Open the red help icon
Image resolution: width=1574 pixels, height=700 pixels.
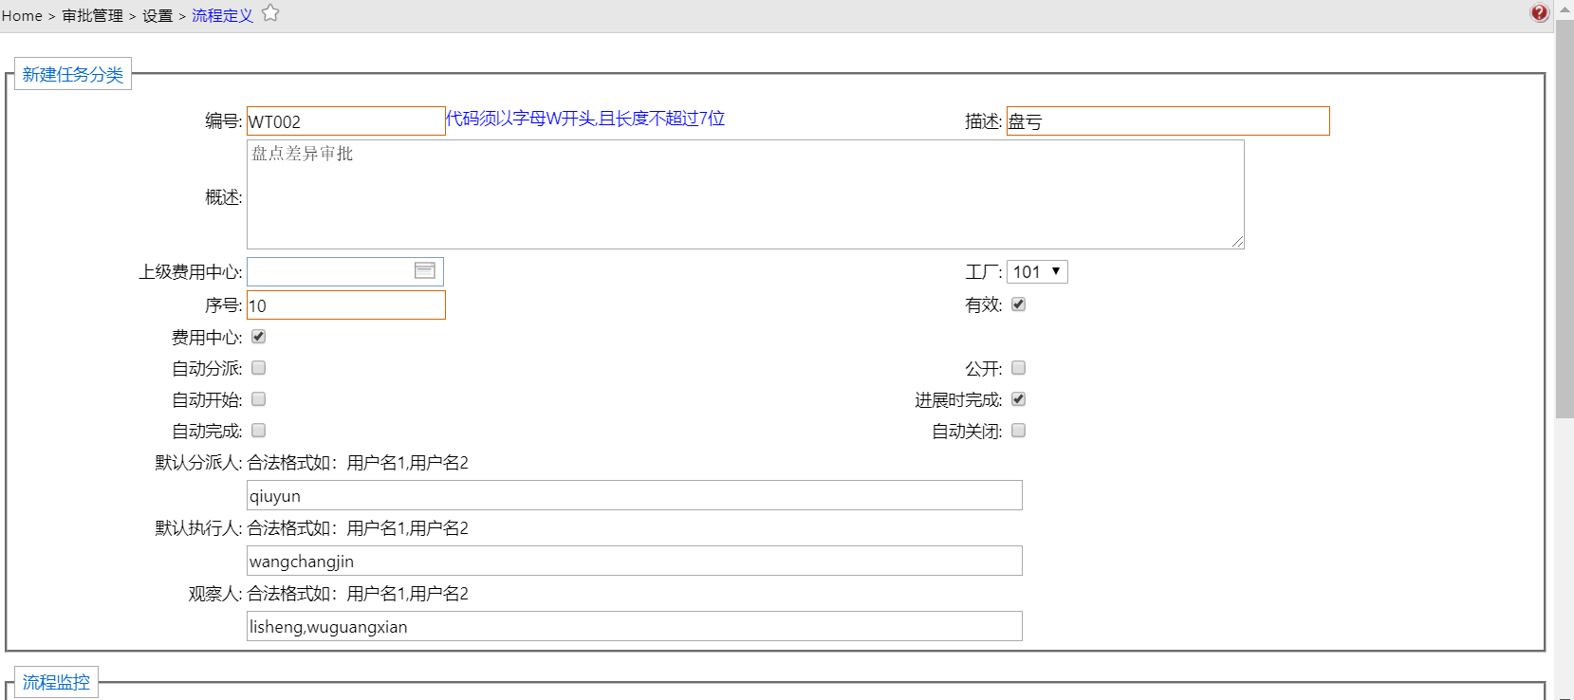[1540, 12]
